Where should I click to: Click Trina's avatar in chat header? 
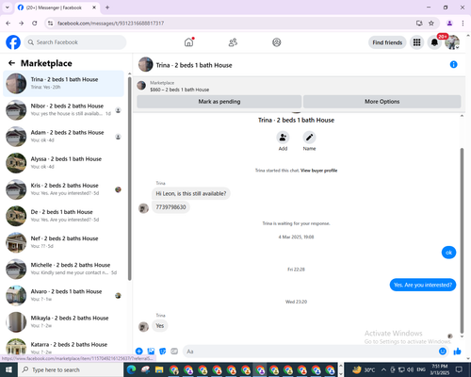coord(145,64)
